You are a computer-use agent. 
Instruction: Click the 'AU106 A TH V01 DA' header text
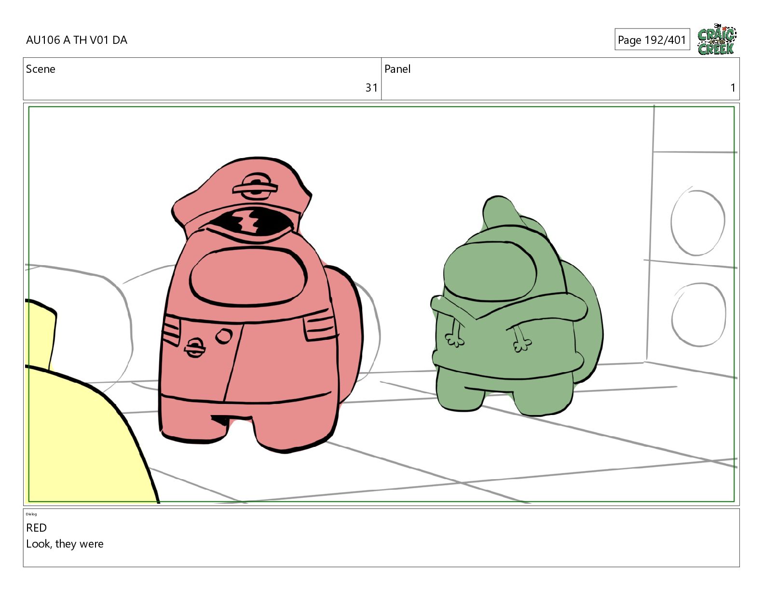click(77, 40)
